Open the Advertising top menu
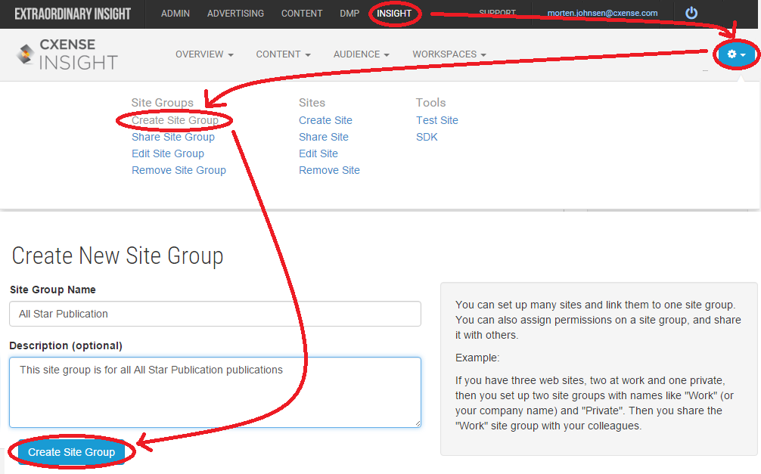 (x=235, y=14)
